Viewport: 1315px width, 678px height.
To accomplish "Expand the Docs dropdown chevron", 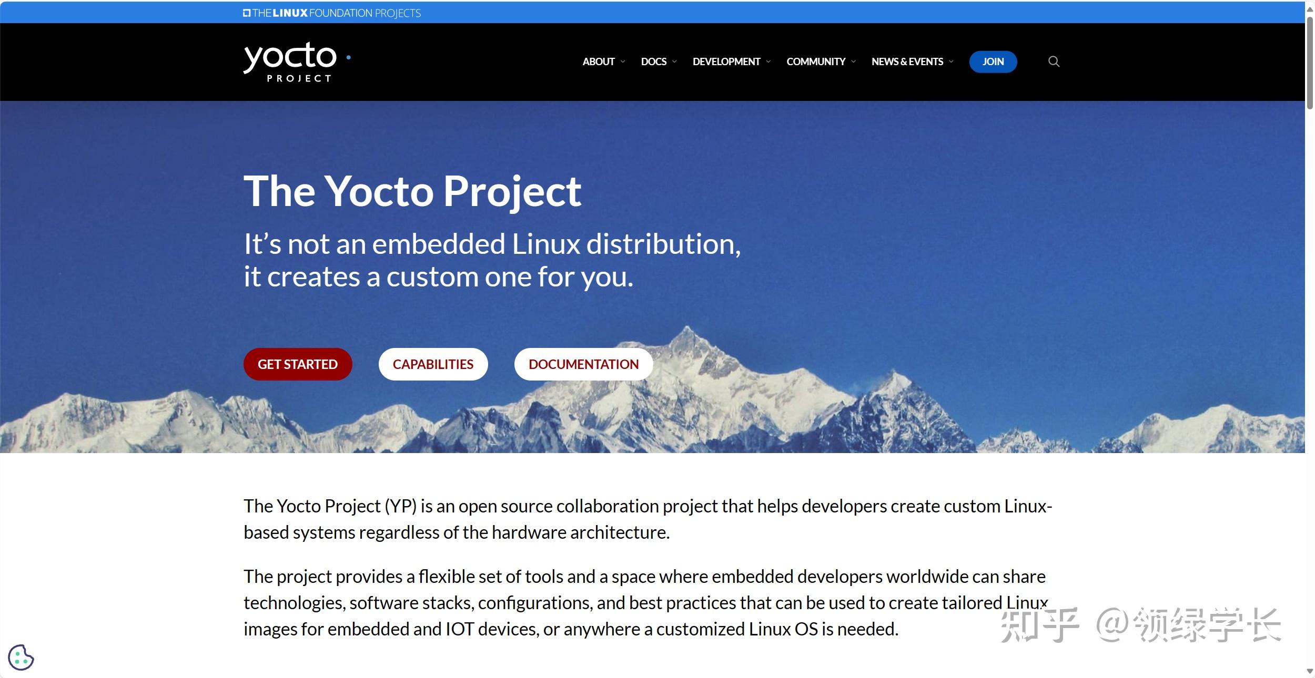I will coord(674,61).
